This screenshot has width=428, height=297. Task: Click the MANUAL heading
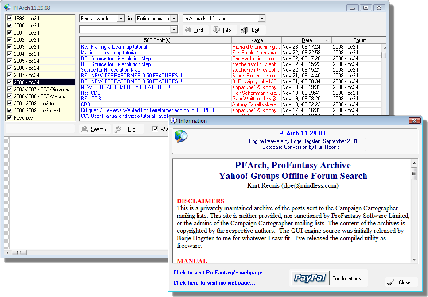192,261
